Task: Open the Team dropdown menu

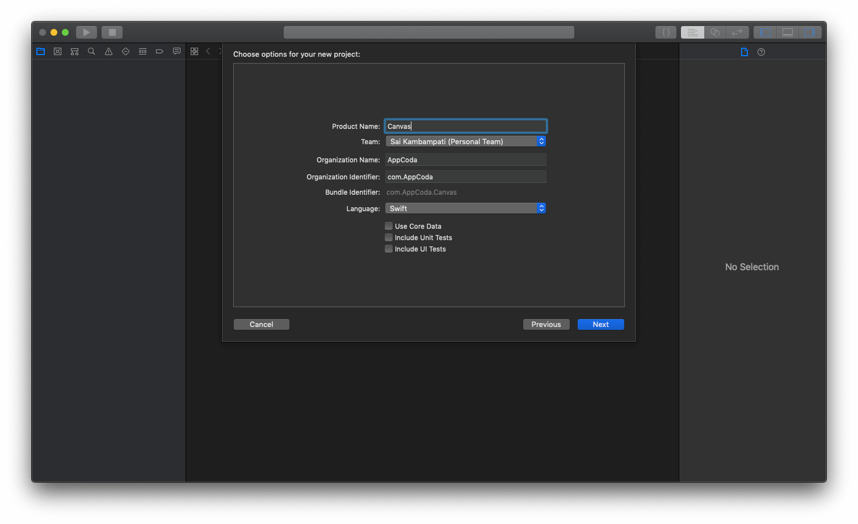Action: pos(465,141)
